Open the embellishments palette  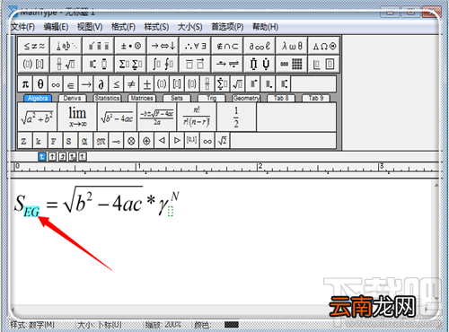(99, 46)
